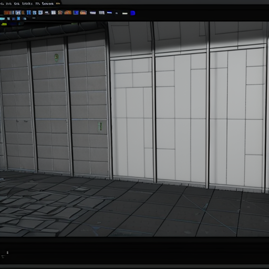Click the orange and blue picture icon
This screenshot has height=269, width=269.
84,13
